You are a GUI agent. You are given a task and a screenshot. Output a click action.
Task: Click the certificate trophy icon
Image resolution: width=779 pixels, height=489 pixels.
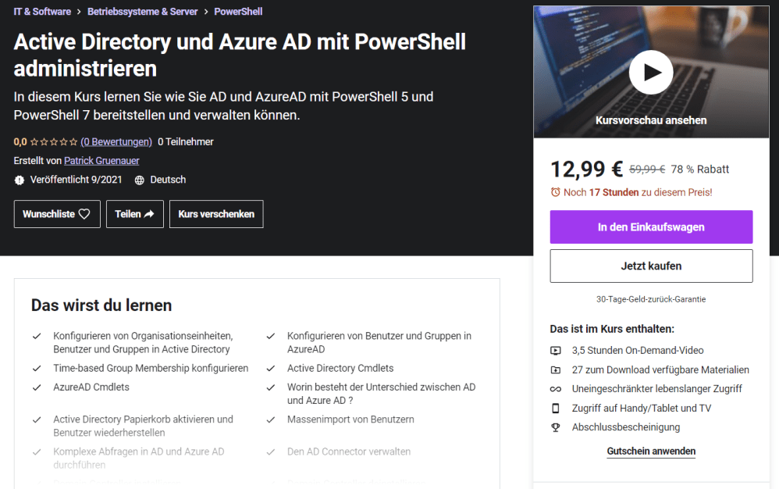tap(556, 427)
